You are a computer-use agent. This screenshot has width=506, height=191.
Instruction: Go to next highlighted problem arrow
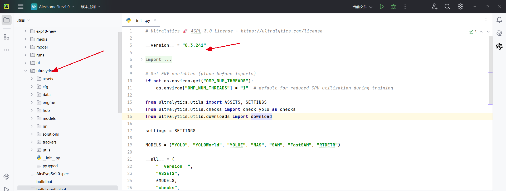pyautogui.click(x=488, y=32)
